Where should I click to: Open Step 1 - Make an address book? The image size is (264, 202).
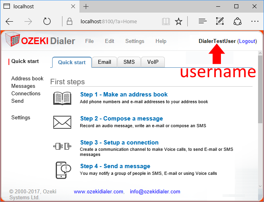[x=124, y=95]
